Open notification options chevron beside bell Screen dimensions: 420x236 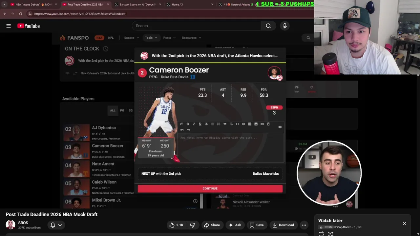pyautogui.click(x=60, y=225)
